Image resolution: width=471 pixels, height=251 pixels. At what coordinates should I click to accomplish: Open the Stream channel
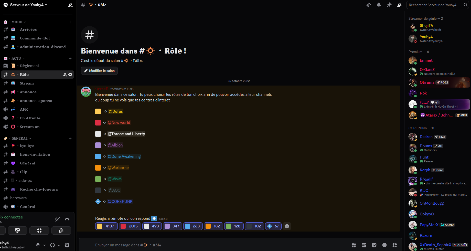(38, 83)
